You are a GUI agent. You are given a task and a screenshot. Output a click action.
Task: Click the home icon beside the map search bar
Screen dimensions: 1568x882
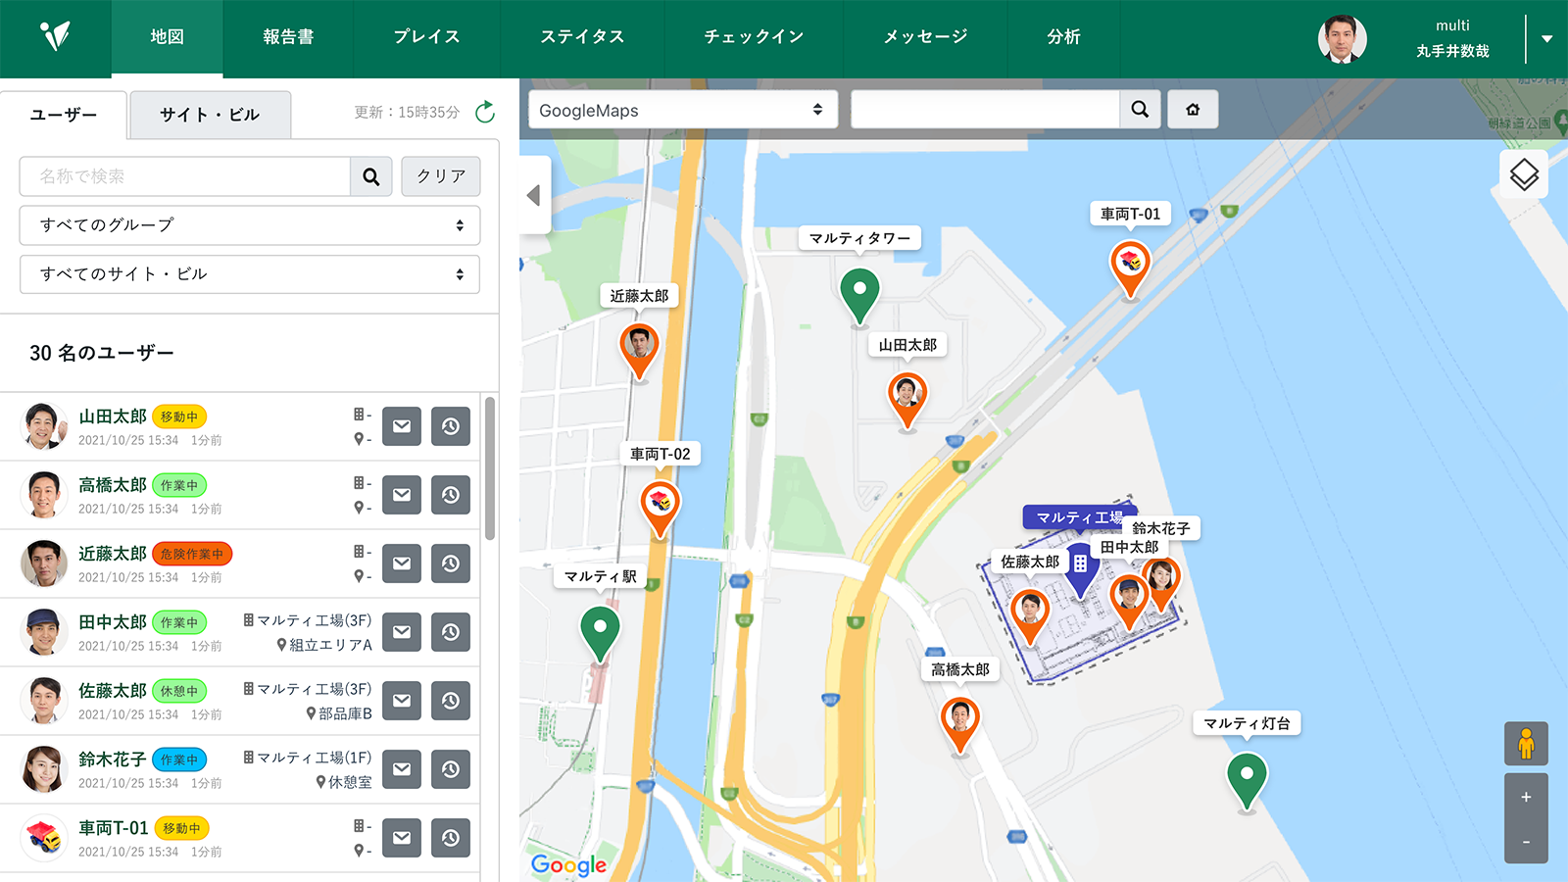coord(1193,109)
